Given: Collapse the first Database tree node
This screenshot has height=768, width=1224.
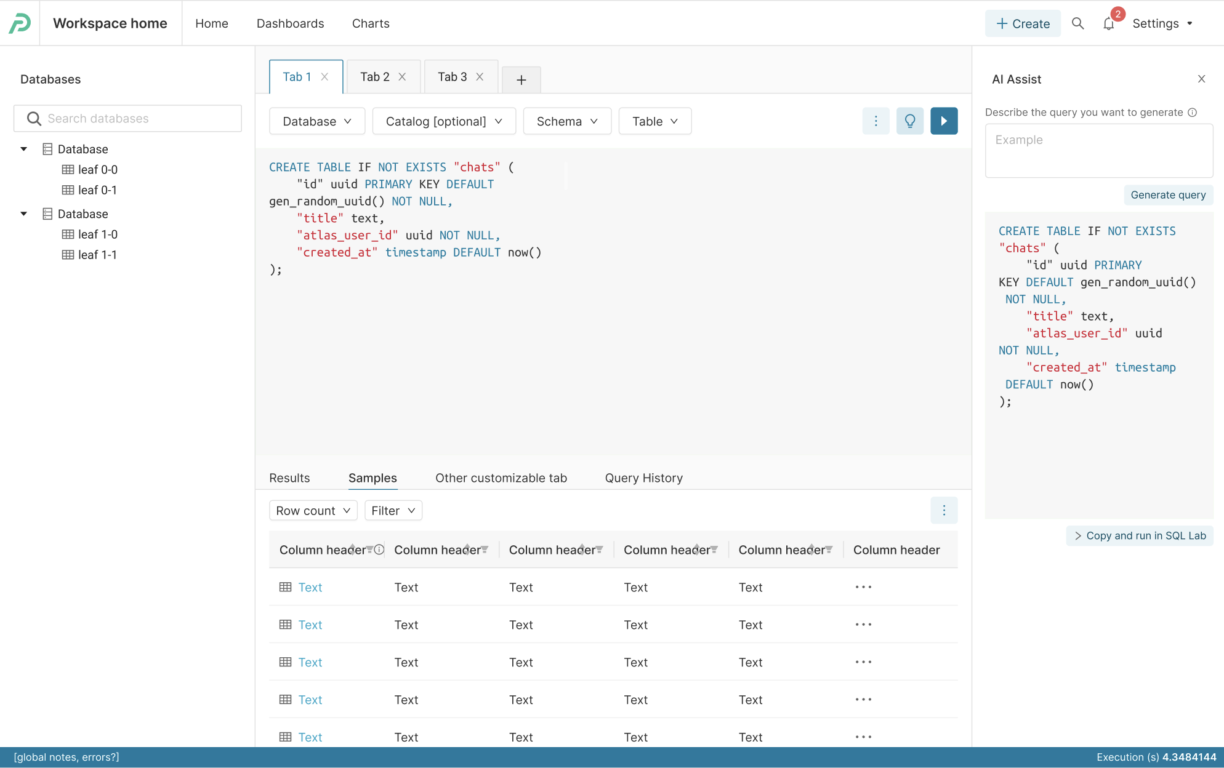Looking at the screenshot, I should (x=24, y=149).
